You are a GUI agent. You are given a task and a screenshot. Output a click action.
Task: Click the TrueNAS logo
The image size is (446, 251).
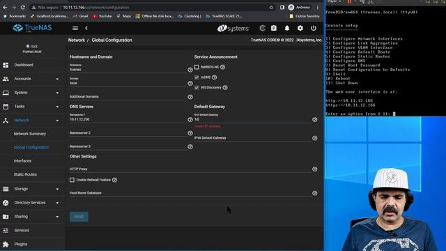pyautogui.click(x=32, y=28)
